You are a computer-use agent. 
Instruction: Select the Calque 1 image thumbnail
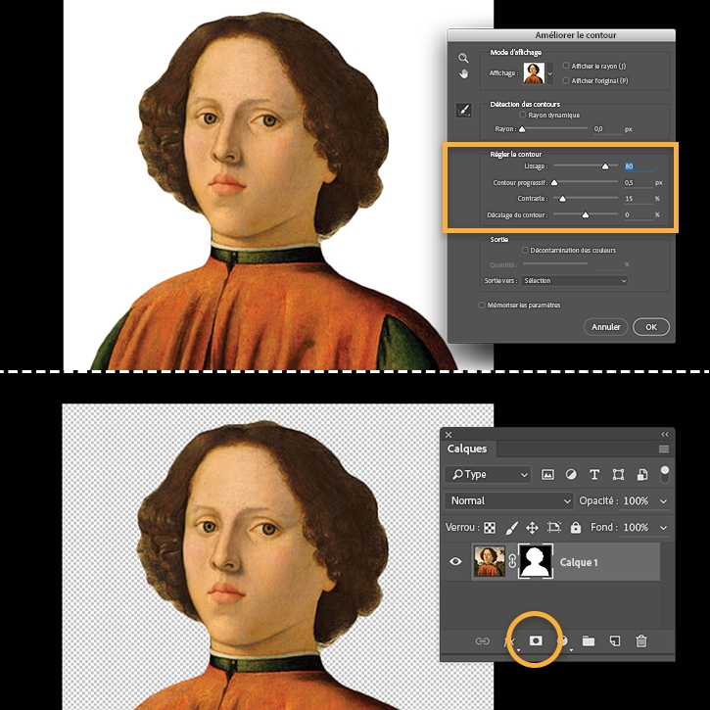489,561
